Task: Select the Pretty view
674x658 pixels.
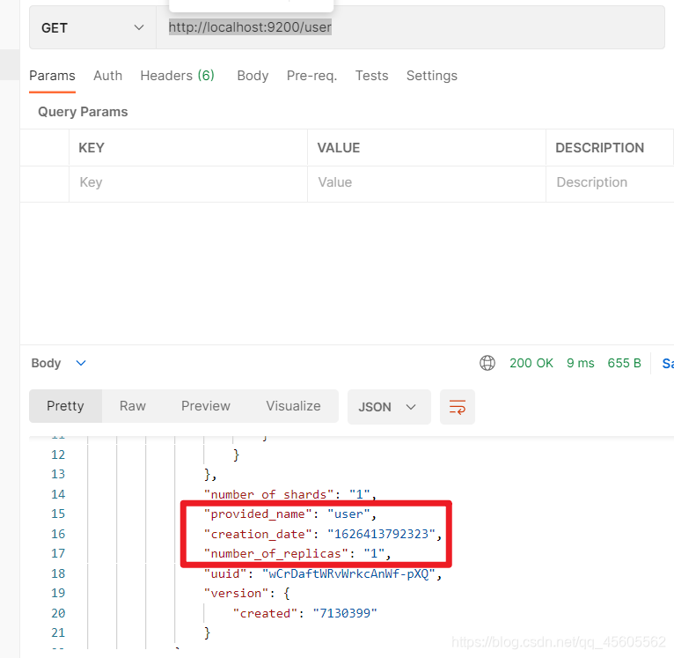Action: tap(65, 406)
